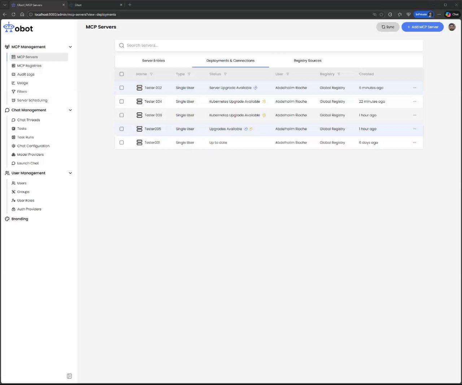Collapse the Chat Management section
462x385 pixels.
(x=70, y=110)
